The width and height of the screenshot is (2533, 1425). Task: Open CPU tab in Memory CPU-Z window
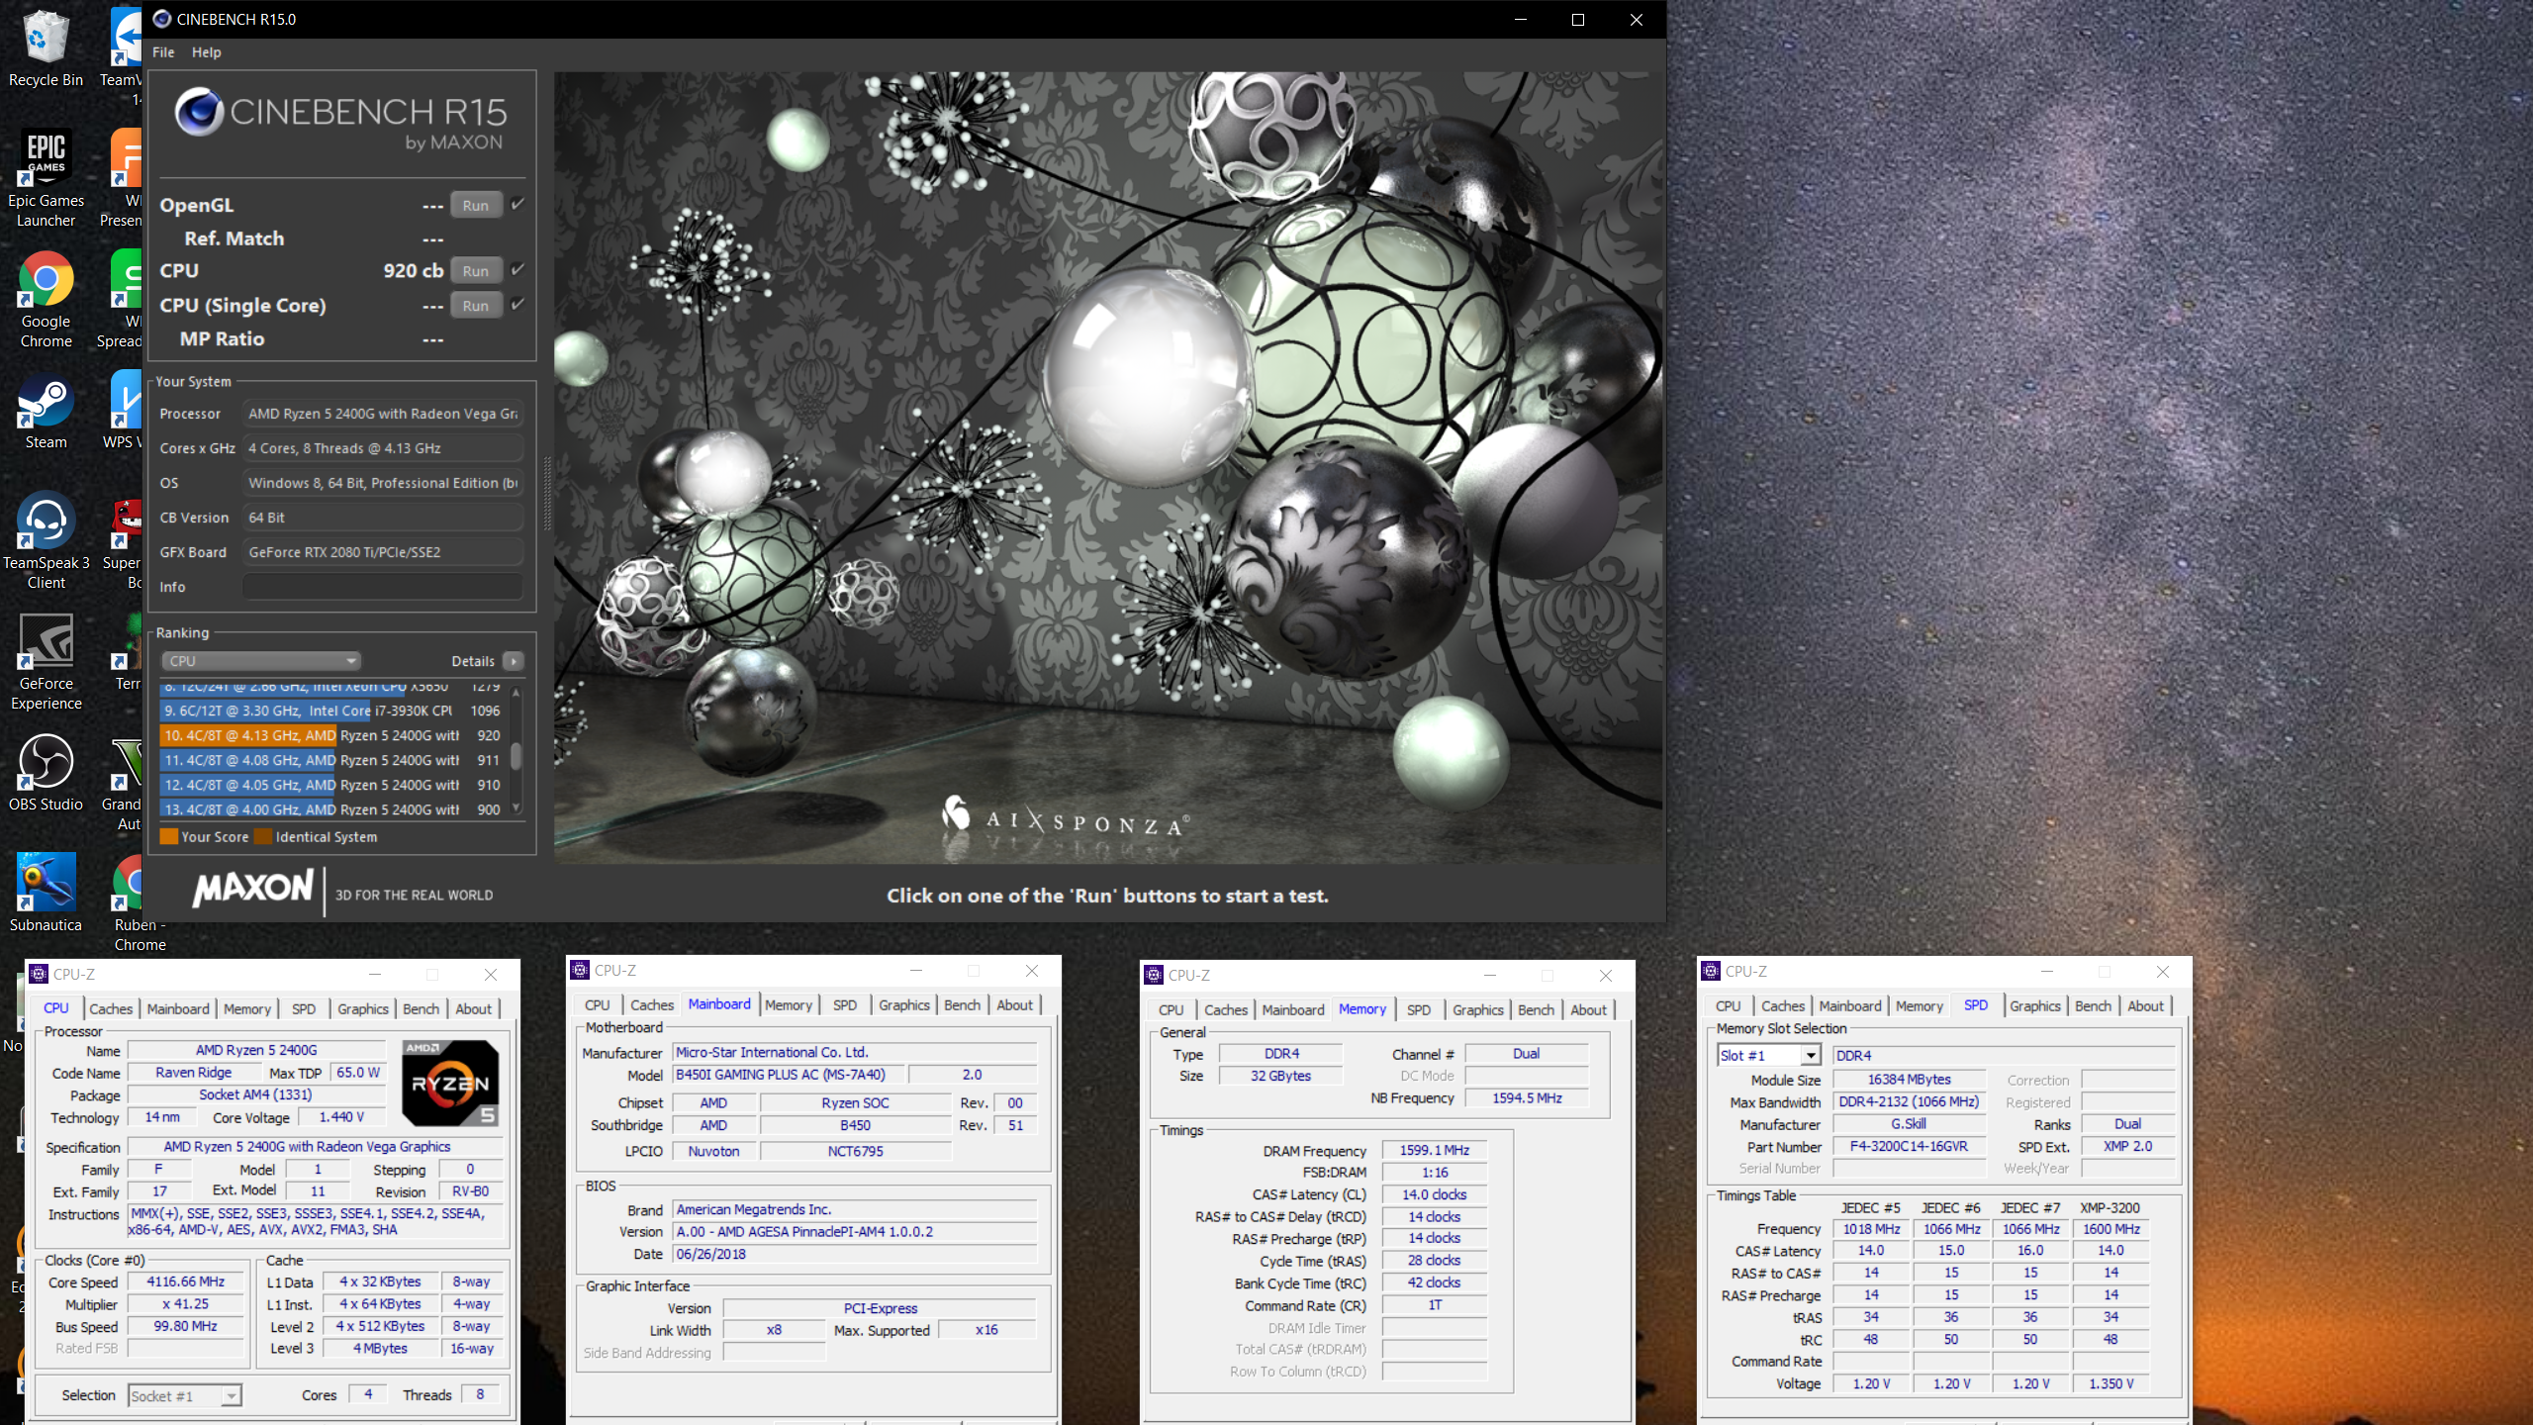(x=1171, y=1009)
